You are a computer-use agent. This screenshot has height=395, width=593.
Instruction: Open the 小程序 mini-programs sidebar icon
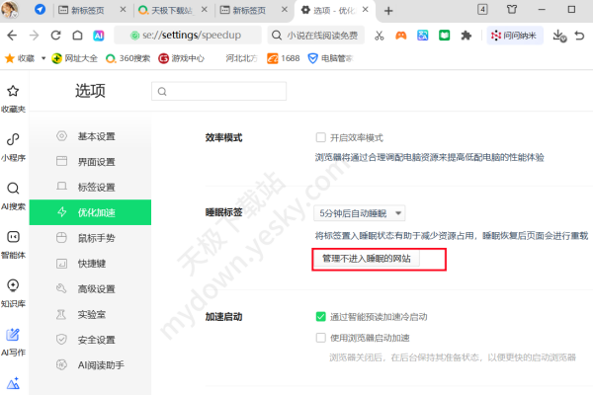tap(13, 145)
